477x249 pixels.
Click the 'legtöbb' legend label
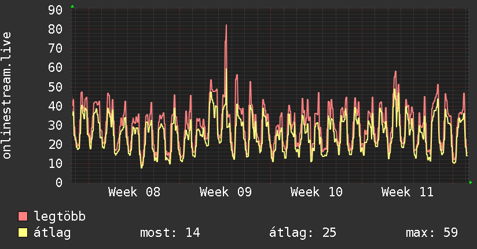(60, 217)
